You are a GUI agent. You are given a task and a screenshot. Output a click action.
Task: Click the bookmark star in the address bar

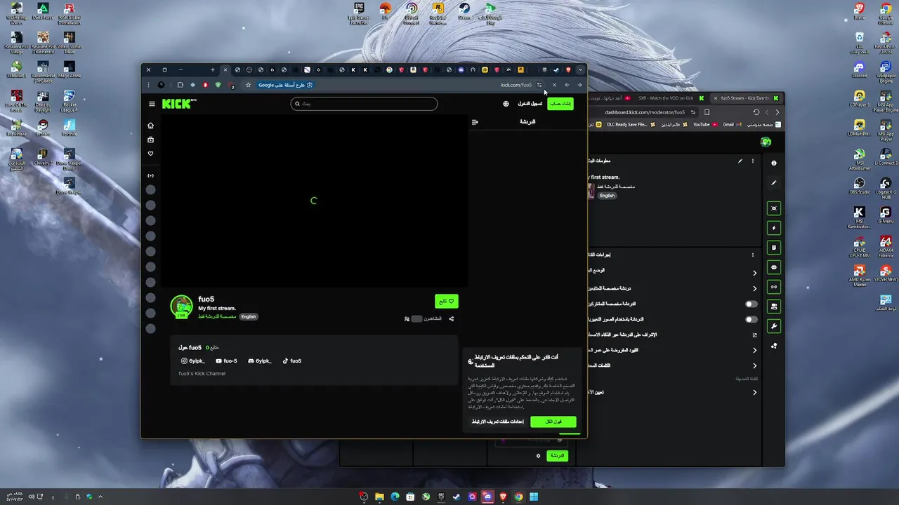[248, 85]
